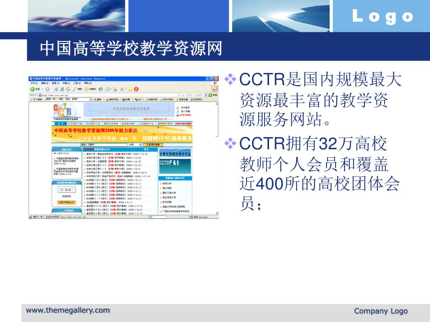
Task: Expand the Mail icon dropdown arrow
Action: pyautogui.click(x=111, y=89)
